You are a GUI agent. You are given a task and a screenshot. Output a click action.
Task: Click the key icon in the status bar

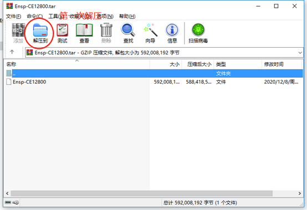click(x=16, y=202)
